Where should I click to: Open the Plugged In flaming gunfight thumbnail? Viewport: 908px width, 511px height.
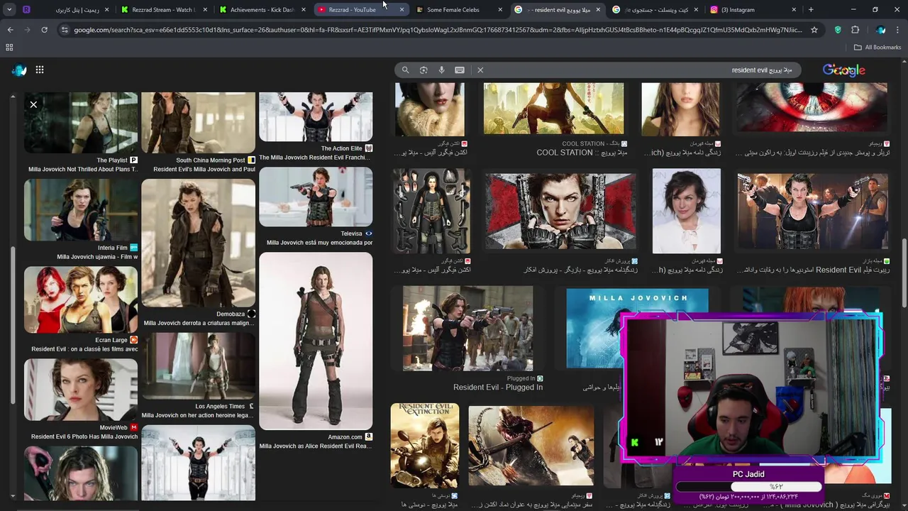467,328
